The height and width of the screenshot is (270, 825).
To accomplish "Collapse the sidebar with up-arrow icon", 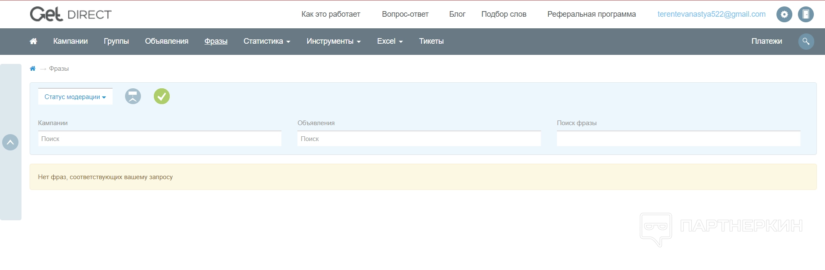I will coord(10,142).
